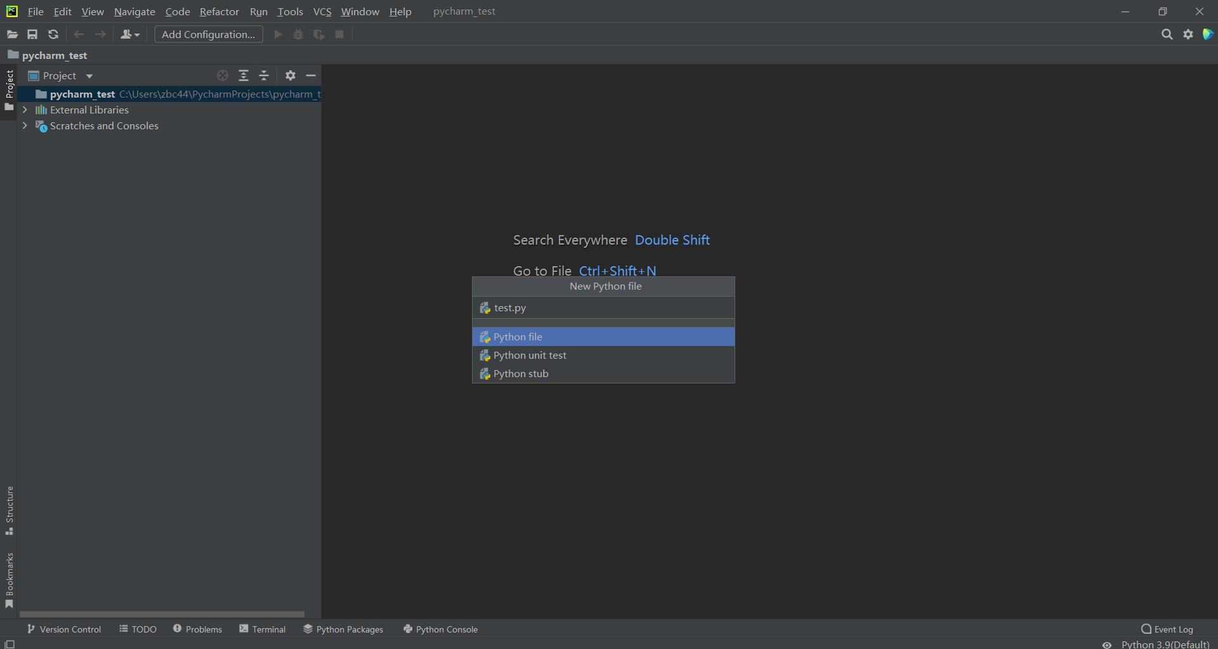The height and width of the screenshot is (649, 1218).
Task: Open the VCS menu
Action: [322, 11]
